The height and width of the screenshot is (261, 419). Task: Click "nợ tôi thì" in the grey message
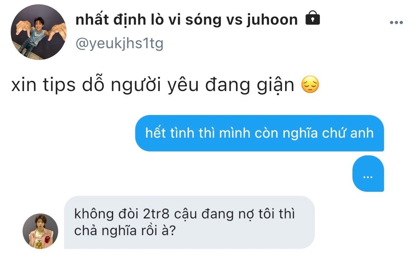click(268, 214)
